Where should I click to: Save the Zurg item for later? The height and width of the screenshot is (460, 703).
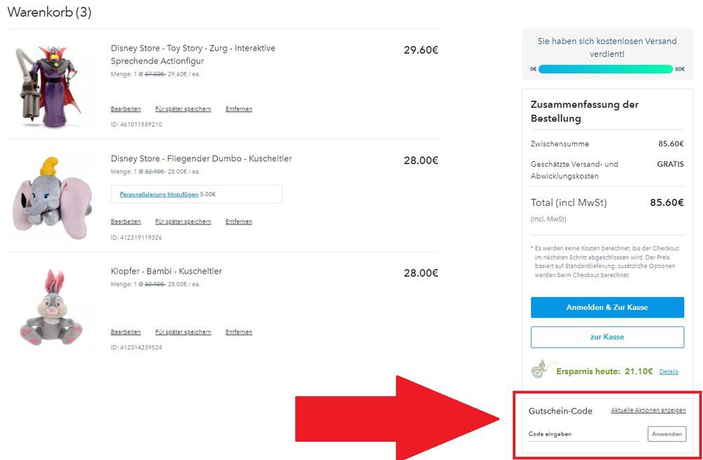tap(183, 109)
